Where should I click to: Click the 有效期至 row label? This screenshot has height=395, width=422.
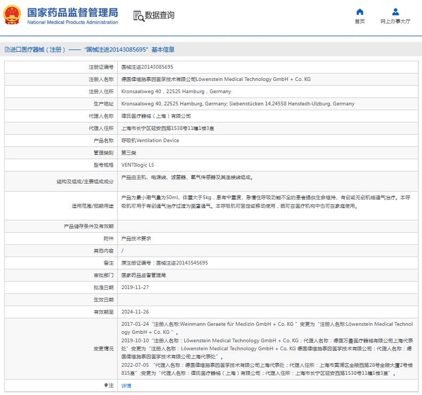103,312
